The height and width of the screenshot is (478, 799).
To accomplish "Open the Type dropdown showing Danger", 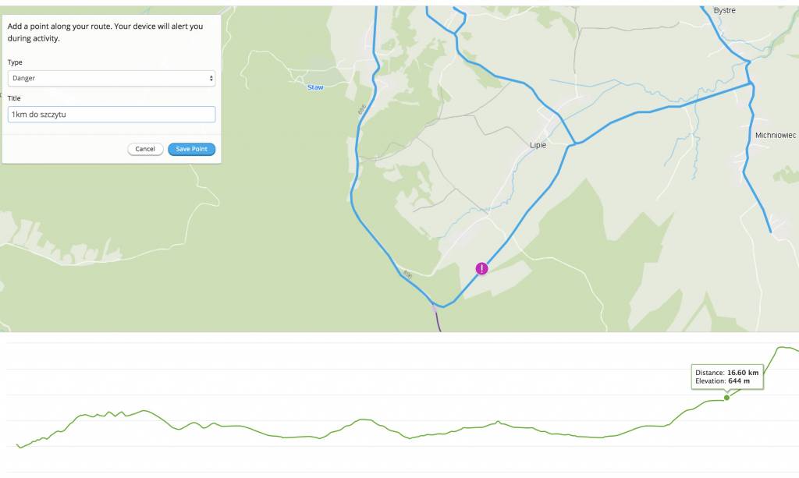I will pyautogui.click(x=112, y=78).
